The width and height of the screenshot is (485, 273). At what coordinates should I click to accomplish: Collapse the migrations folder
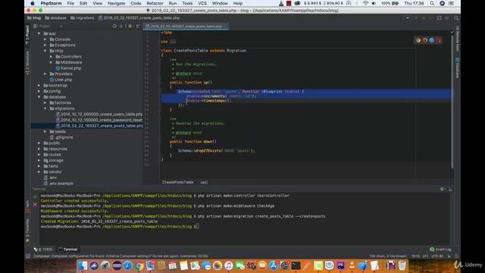45,108
